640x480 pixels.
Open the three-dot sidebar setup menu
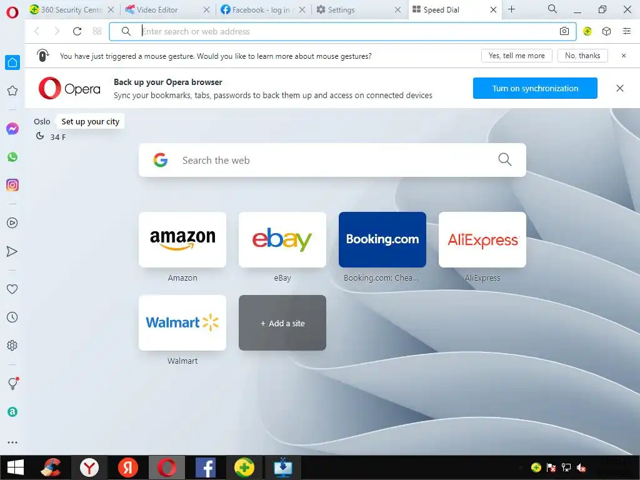pyautogui.click(x=12, y=442)
